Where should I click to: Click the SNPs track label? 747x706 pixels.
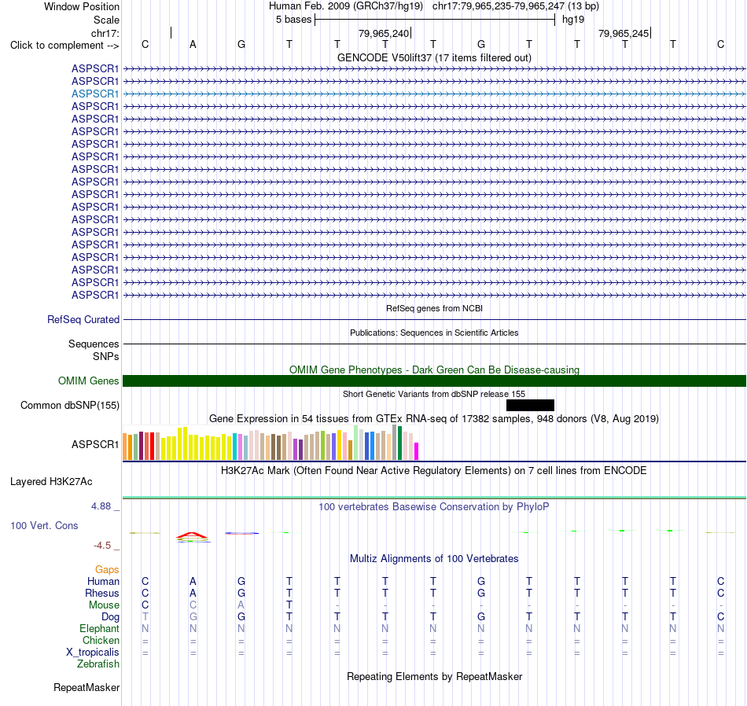coord(106,356)
